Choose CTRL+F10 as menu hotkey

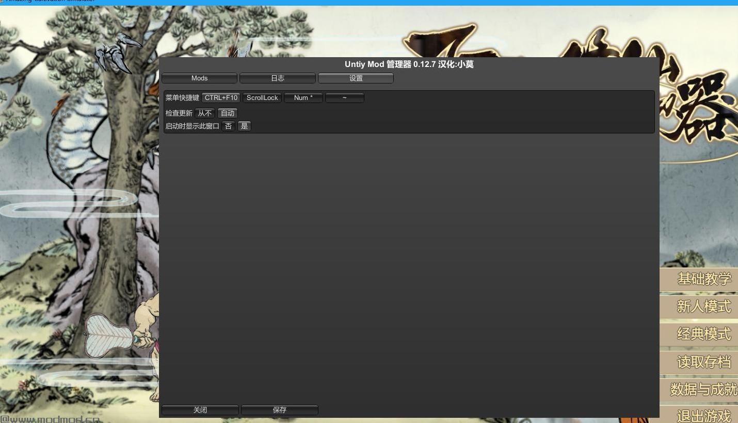[x=221, y=98]
